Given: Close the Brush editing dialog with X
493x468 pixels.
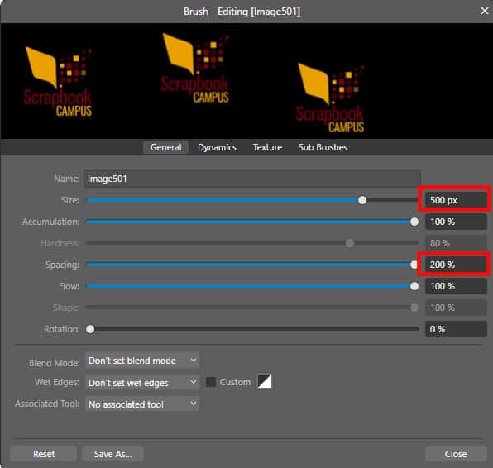Looking at the screenshot, I should point(484,11).
